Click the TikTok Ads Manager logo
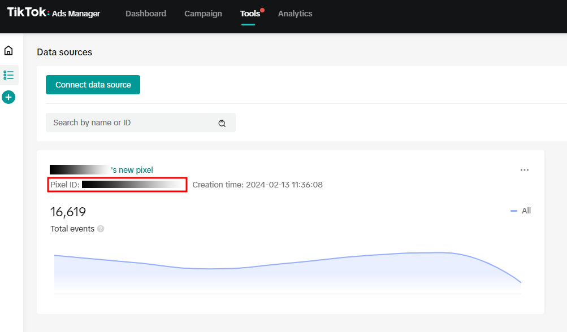This screenshot has height=332, width=567. click(54, 13)
